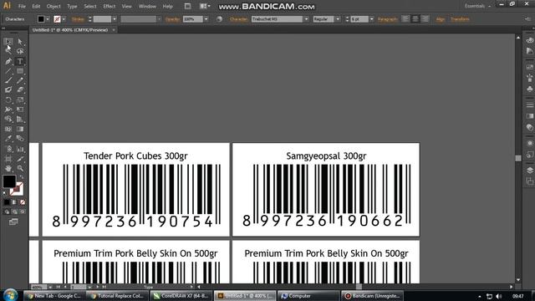Open the Type menu

tap(72, 6)
